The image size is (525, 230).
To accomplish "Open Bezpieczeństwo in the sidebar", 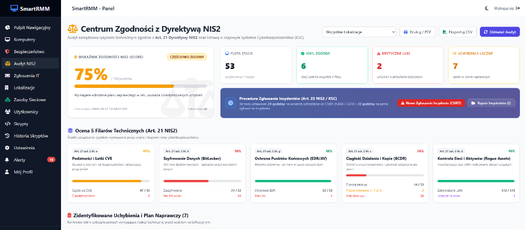I will pos(30,52).
